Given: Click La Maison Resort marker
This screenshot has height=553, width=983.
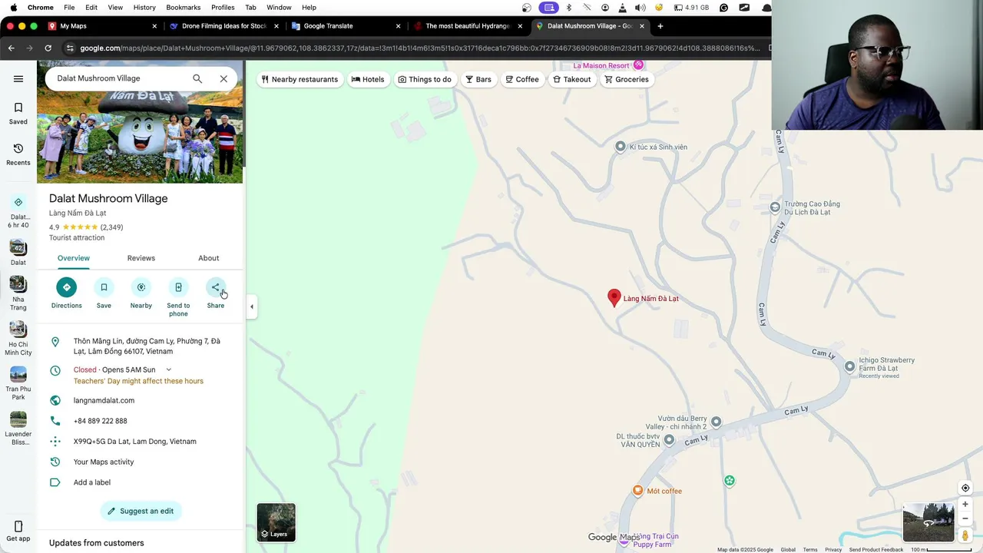Looking at the screenshot, I should 637,65.
